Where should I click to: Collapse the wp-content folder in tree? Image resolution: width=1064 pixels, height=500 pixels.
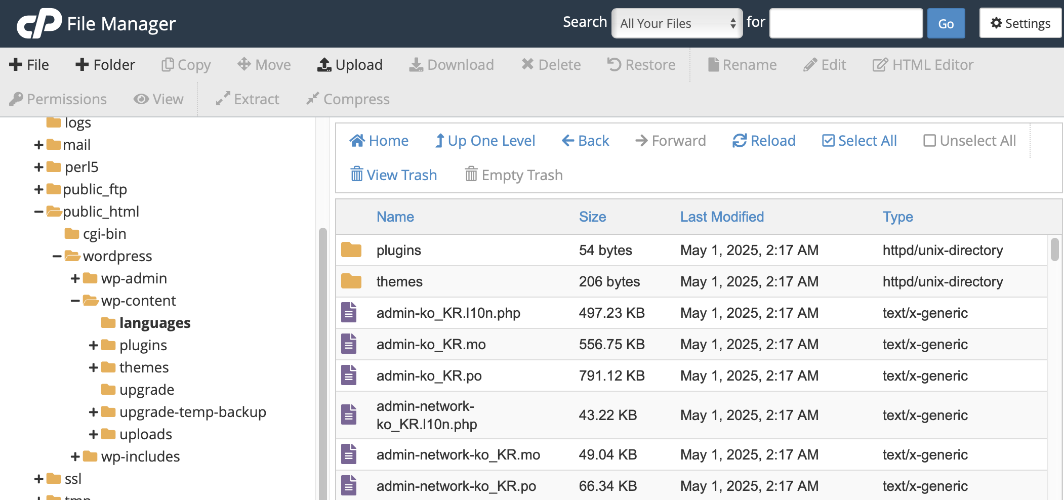tap(75, 301)
